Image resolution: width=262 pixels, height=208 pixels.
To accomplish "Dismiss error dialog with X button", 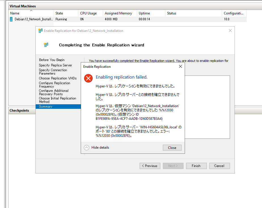I will click(180, 66).
